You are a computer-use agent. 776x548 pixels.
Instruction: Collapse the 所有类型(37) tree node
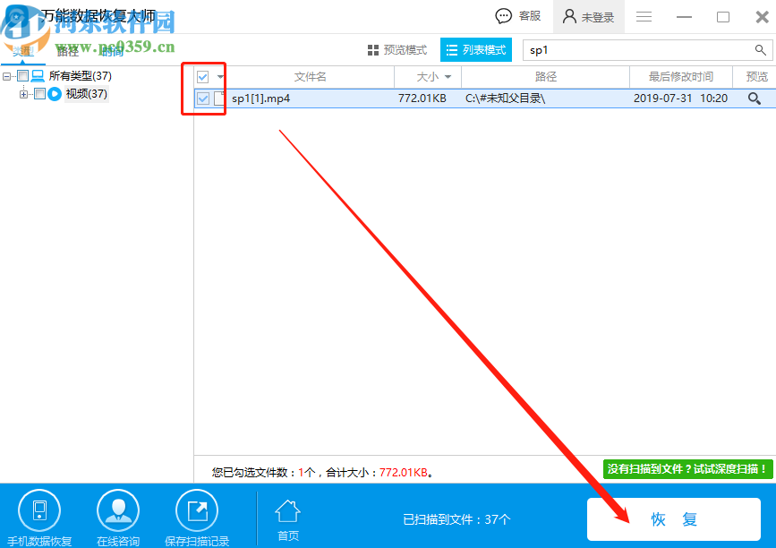[x=6, y=74]
